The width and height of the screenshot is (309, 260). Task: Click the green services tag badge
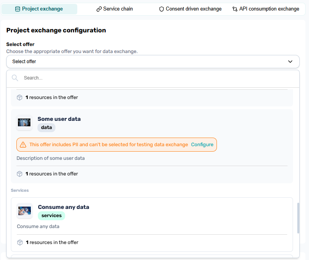(51, 216)
